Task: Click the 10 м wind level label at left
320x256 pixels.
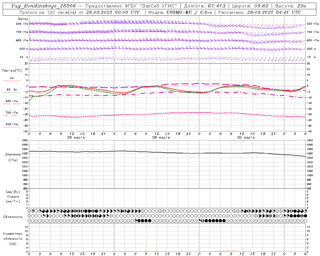Action: (x=24, y=57)
